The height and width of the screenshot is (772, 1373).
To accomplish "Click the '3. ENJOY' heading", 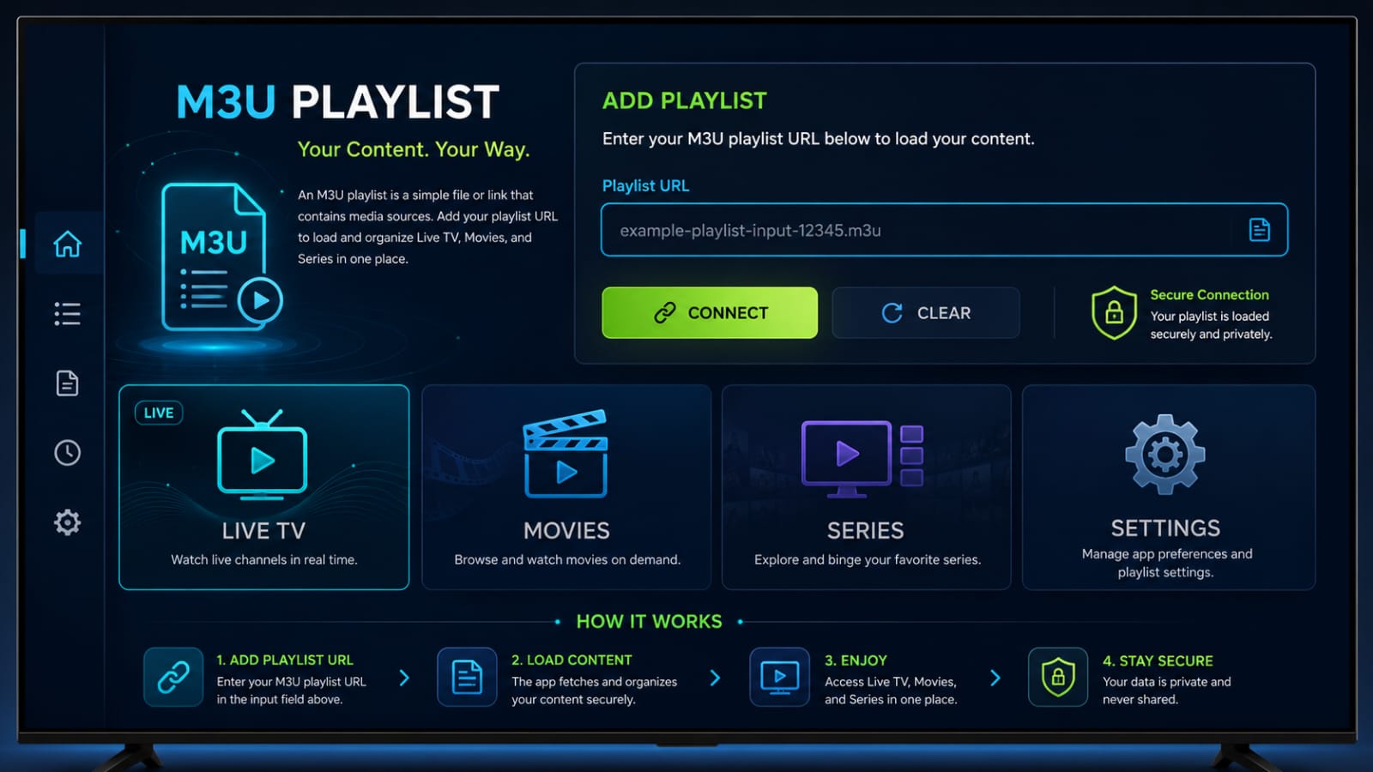I will pos(856,660).
